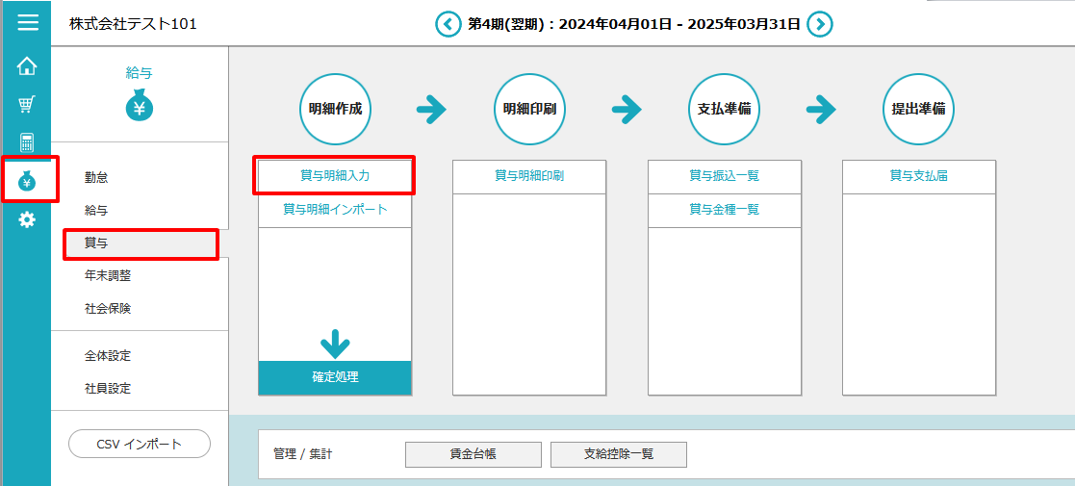Go to previous fiscal period arrow

pyautogui.click(x=448, y=24)
